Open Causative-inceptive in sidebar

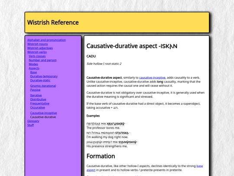click(x=44, y=113)
